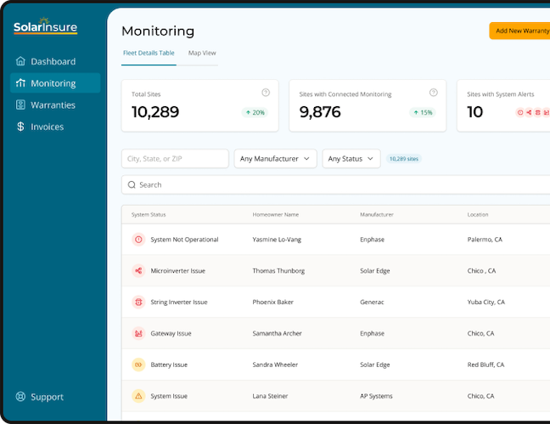This screenshot has height=424, width=550.
Task: Click the Monitoring chart icon in sidebar
Action: 20,83
